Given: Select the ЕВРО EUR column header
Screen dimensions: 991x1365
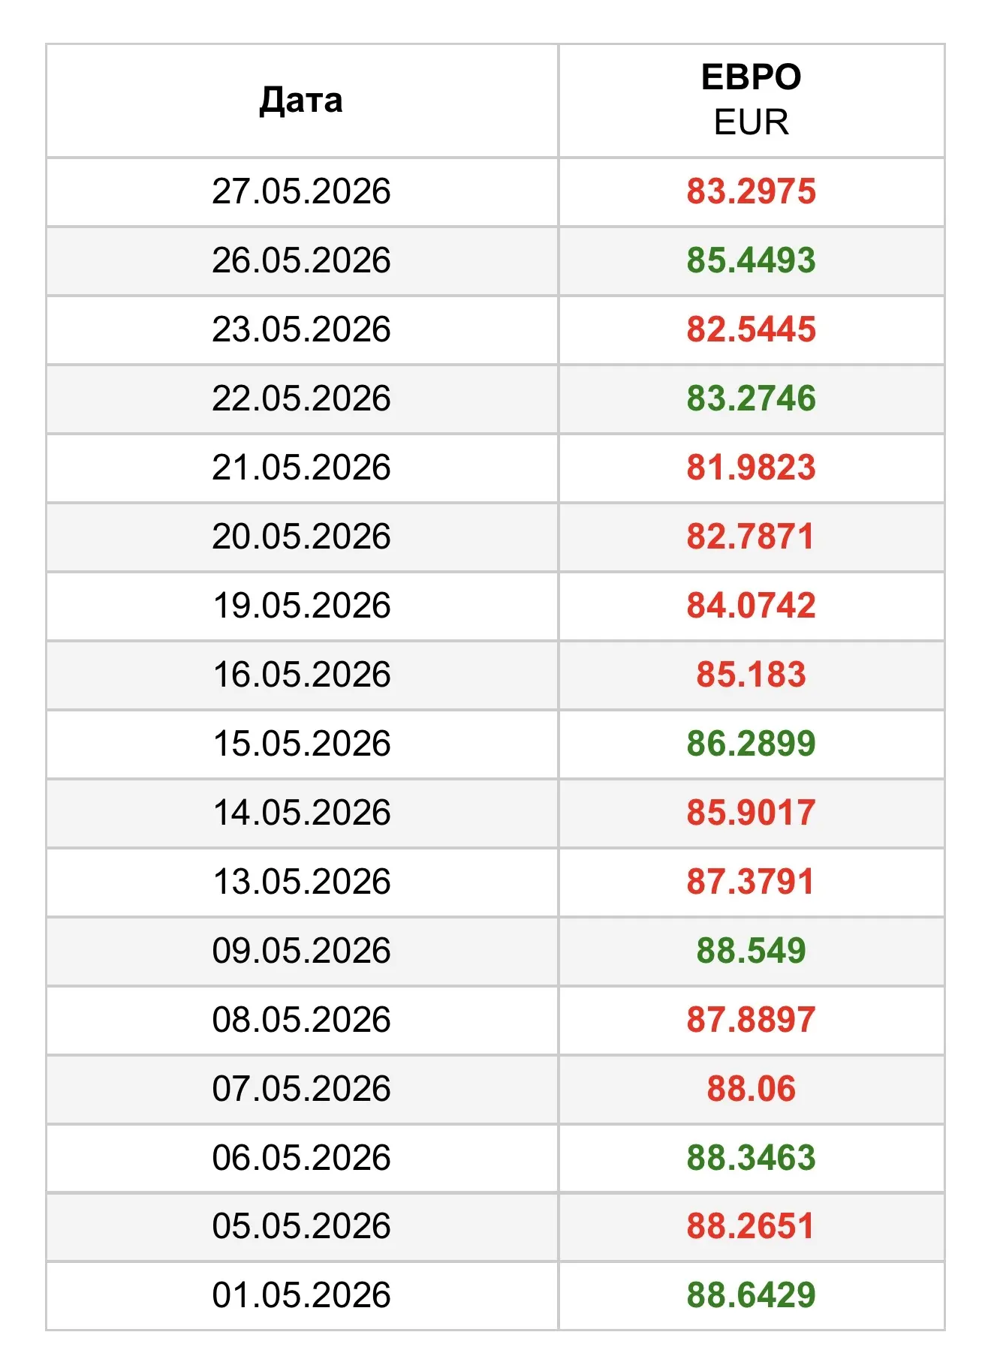Looking at the screenshot, I should (x=751, y=100).
